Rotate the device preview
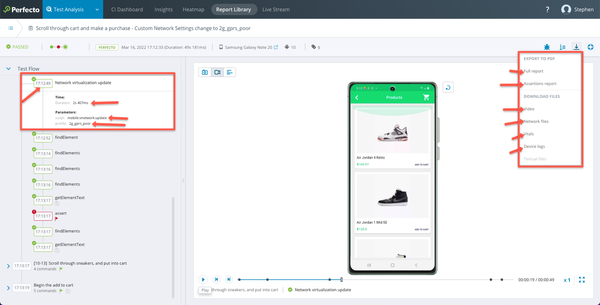This screenshot has width=600, height=305. (x=448, y=87)
